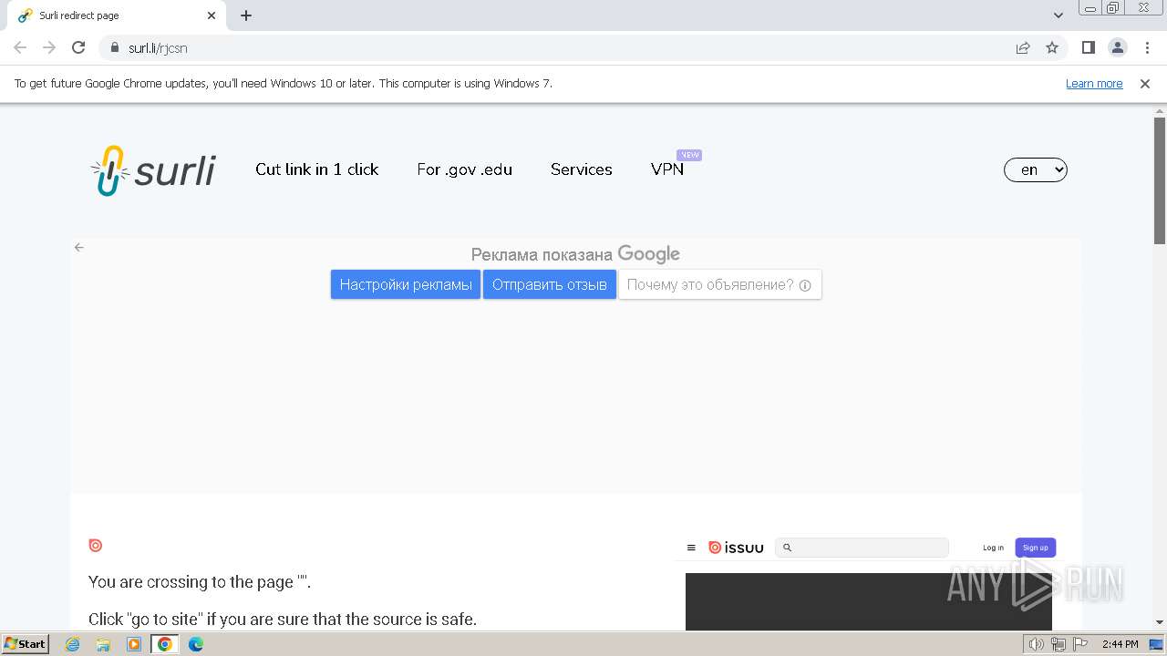This screenshot has width=1167, height=656.
Task: Click the browser back arrow
Action: [20, 48]
